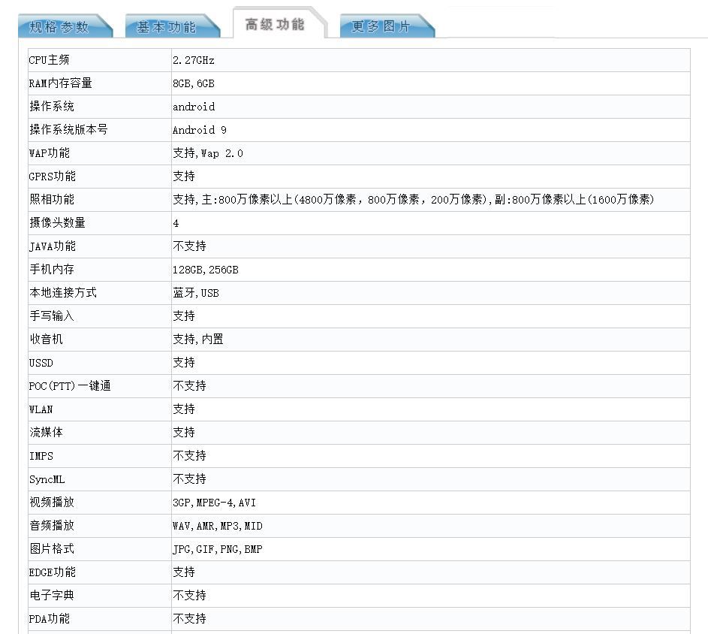
Task: Click the 摄像头数量 label
Action: [57, 223]
